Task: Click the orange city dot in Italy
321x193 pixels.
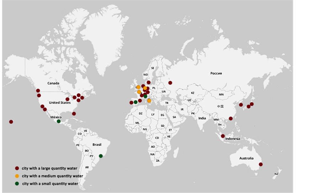Action: (x=149, y=101)
